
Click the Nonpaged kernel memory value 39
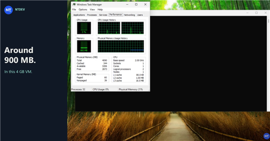click(105, 80)
